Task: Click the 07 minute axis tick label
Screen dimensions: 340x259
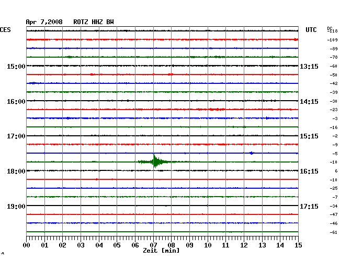Action: pyautogui.click(x=153, y=245)
